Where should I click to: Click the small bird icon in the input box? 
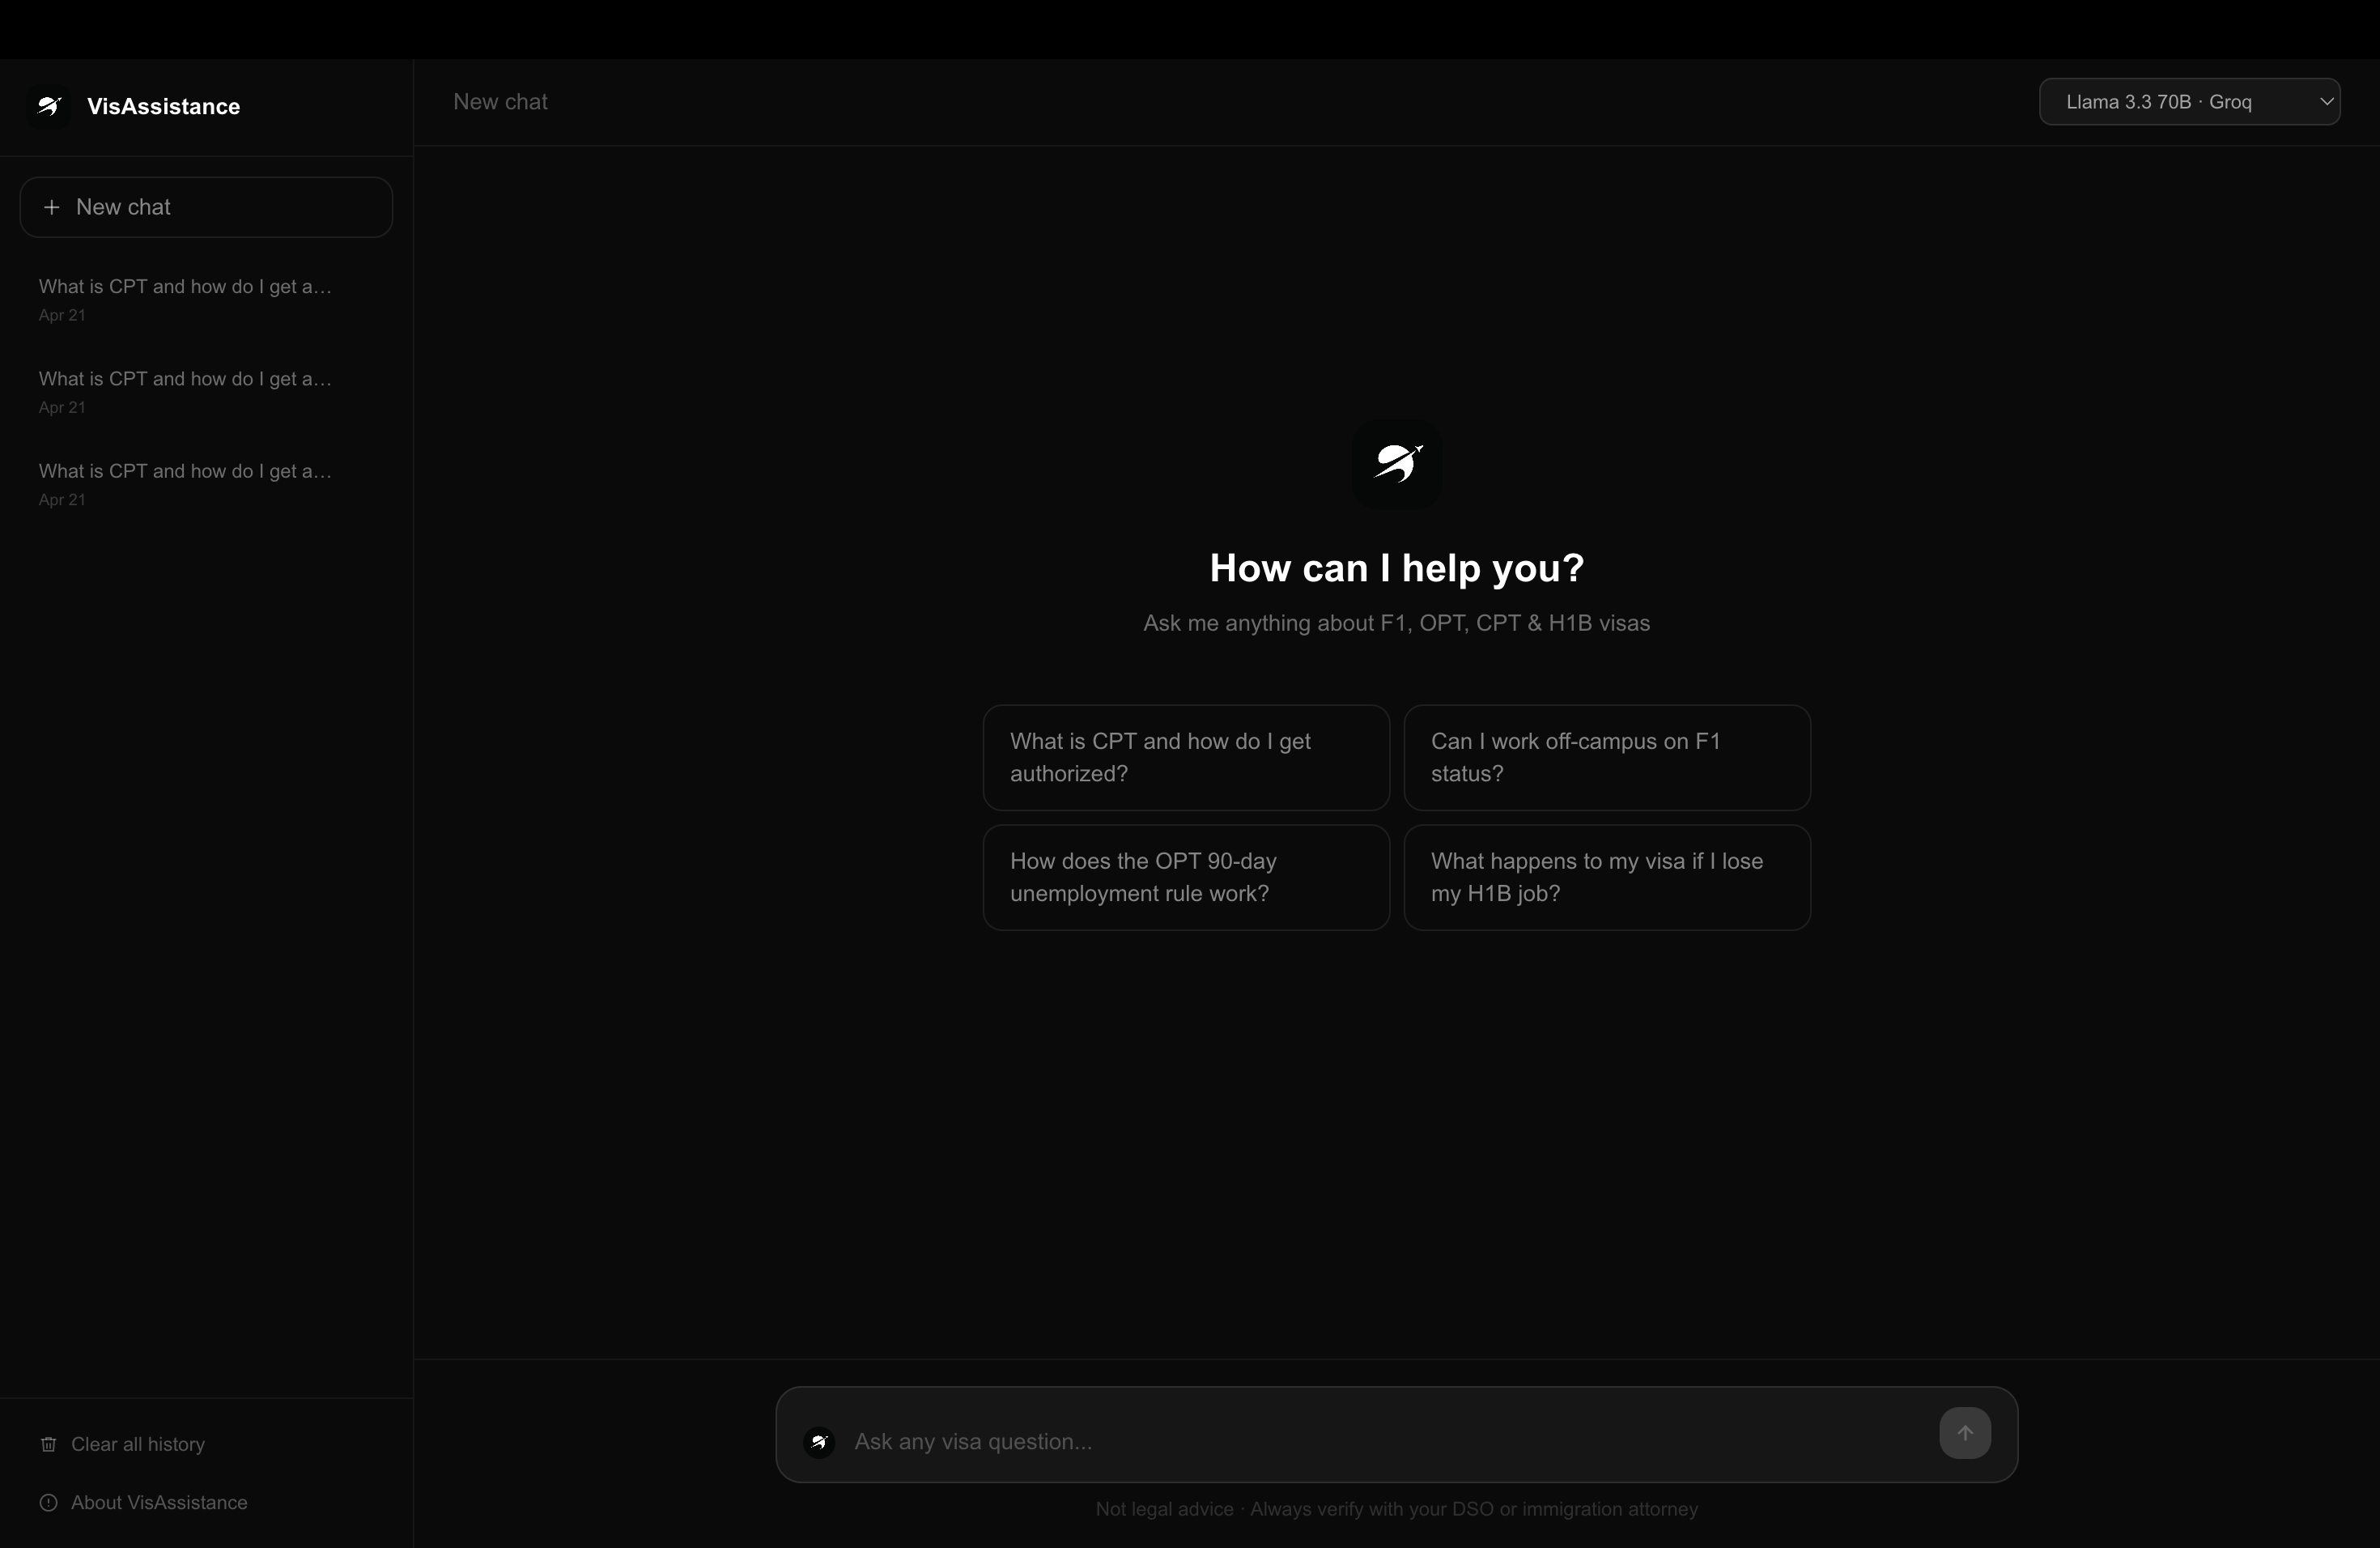point(819,1441)
